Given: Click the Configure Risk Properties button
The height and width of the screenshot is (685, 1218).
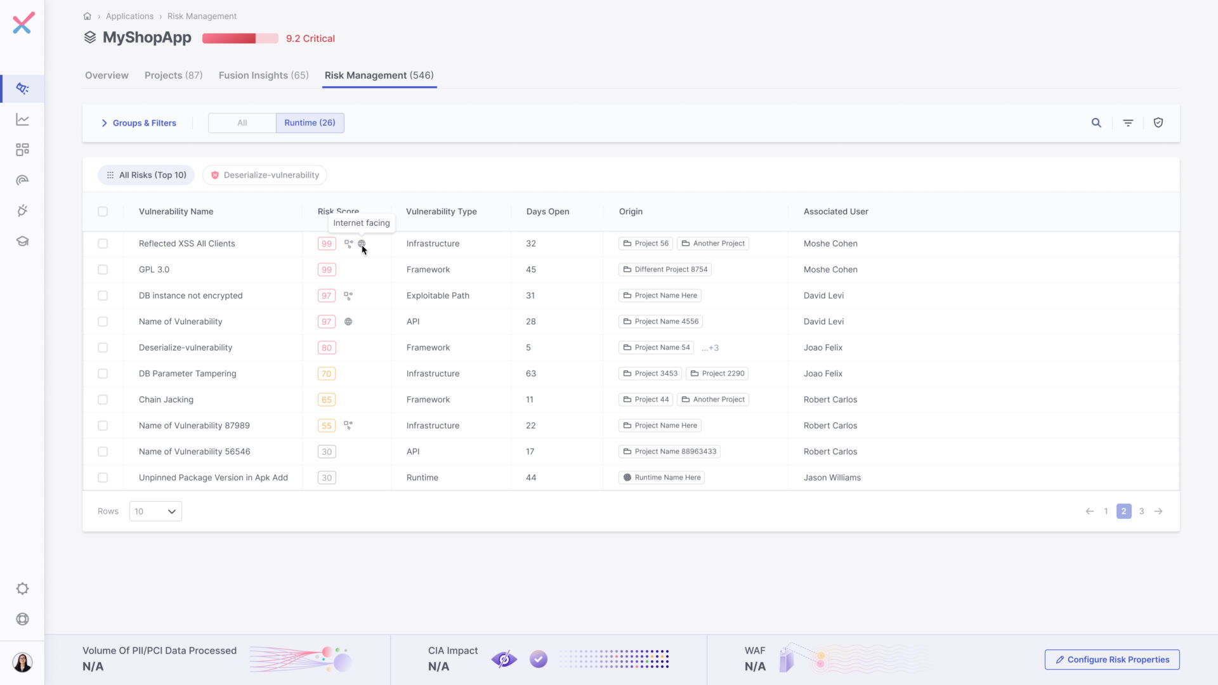Looking at the screenshot, I should click(x=1111, y=659).
